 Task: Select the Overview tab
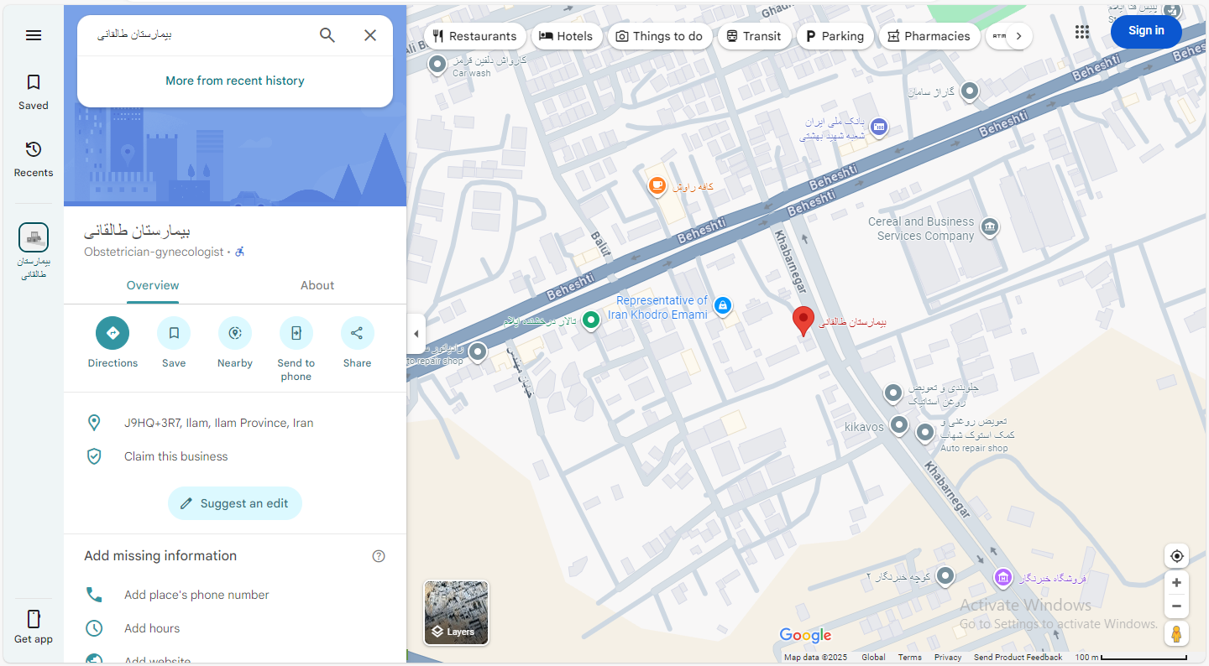tap(153, 285)
